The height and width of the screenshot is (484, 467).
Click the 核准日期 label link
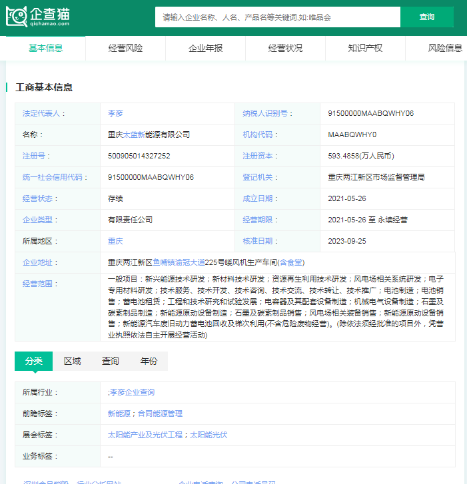coord(258,242)
